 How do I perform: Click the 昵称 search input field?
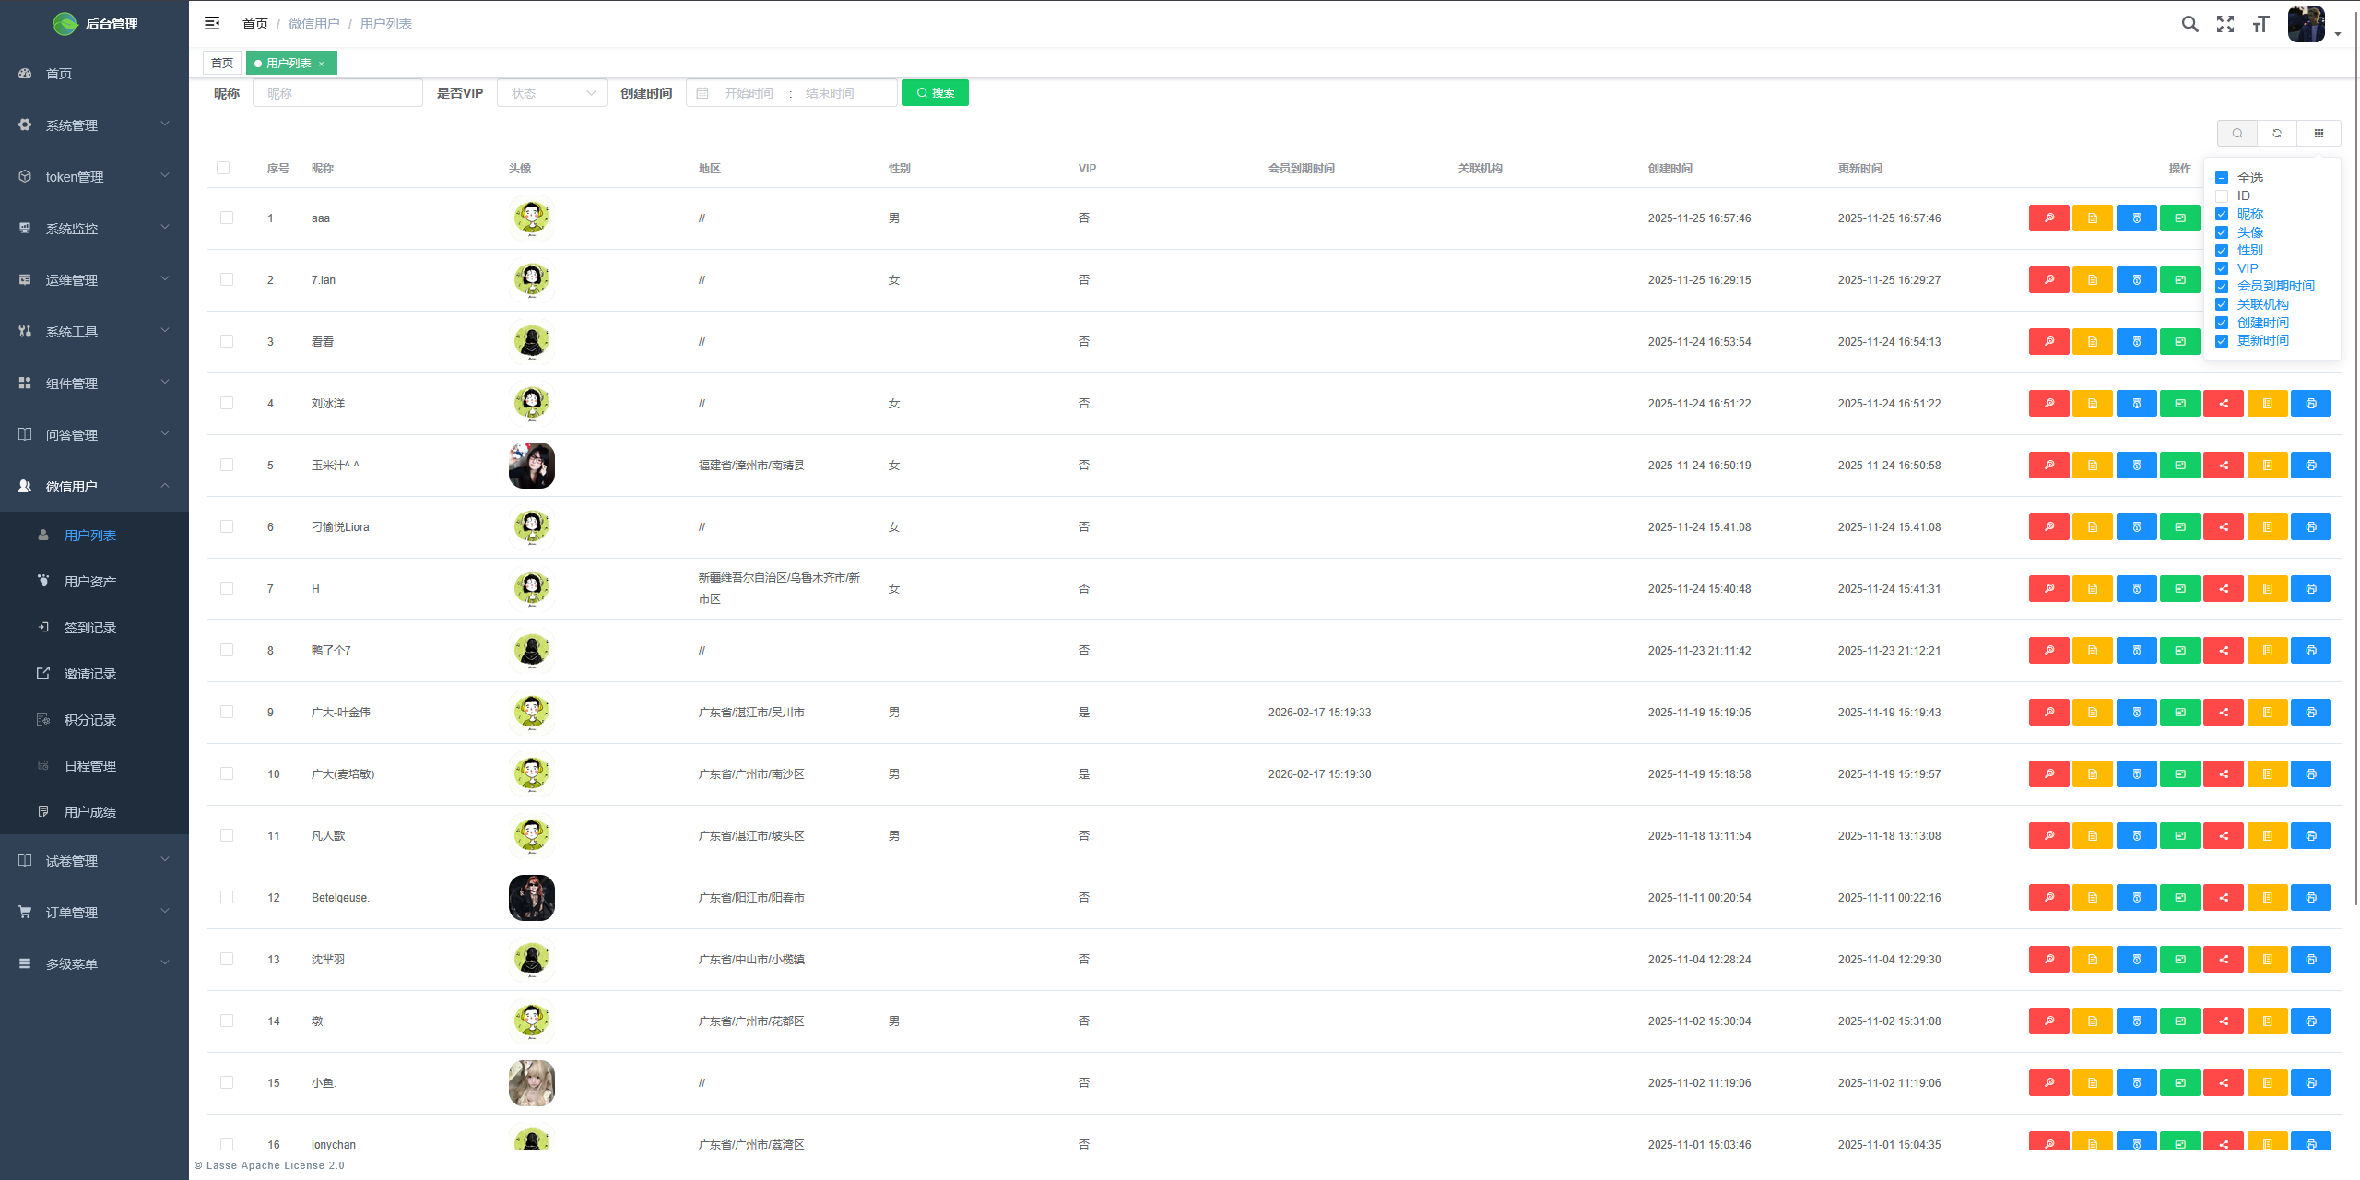click(337, 93)
